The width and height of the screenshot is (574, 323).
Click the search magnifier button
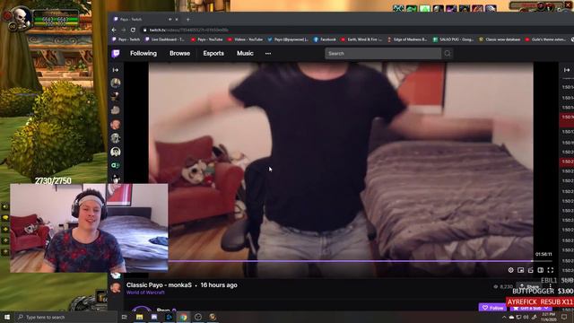(448, 54)
